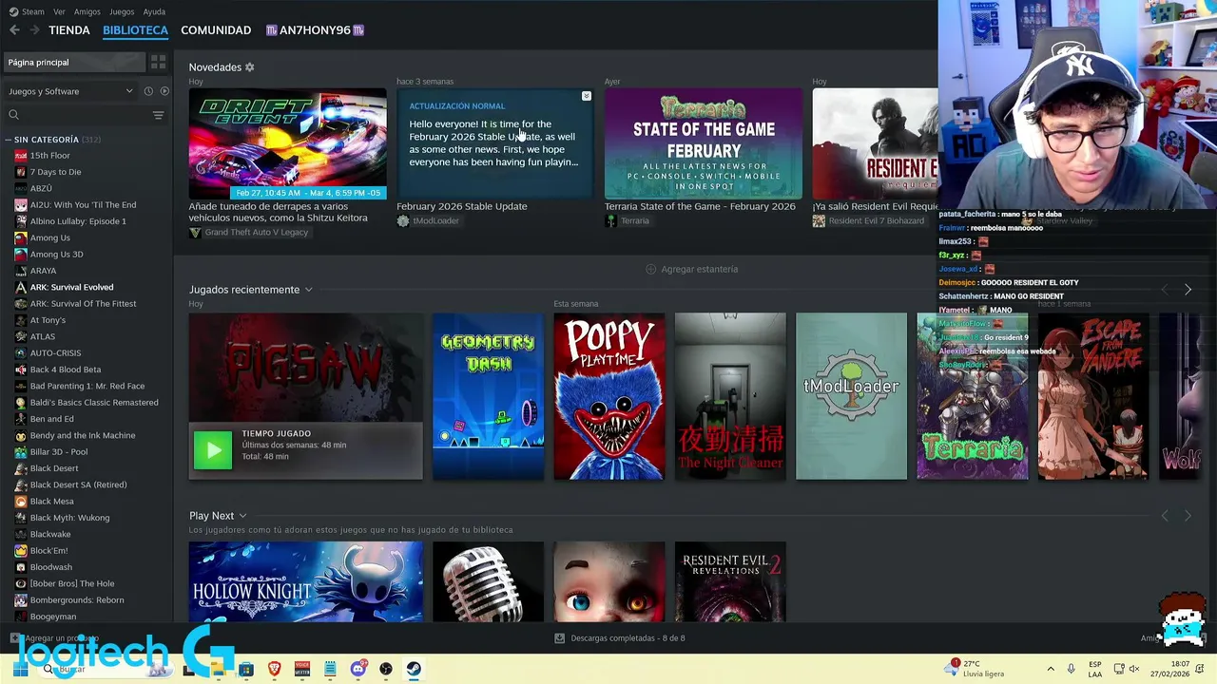The height and width of the screenshot is (684, 1217).
Task: Select Among Us in library list
Action: coord(49,237)
